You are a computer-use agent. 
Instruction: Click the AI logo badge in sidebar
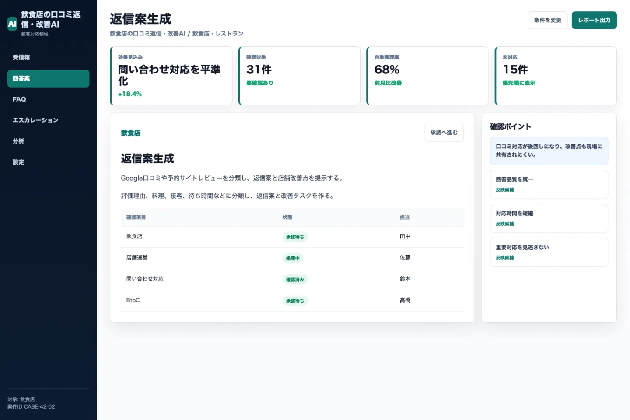click(x=12, y=24)
